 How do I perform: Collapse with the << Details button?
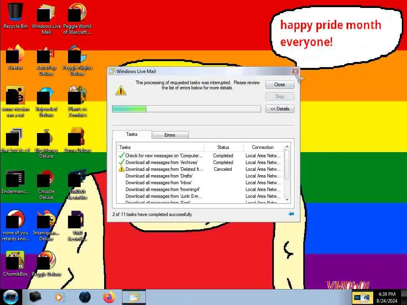(280, 109)
